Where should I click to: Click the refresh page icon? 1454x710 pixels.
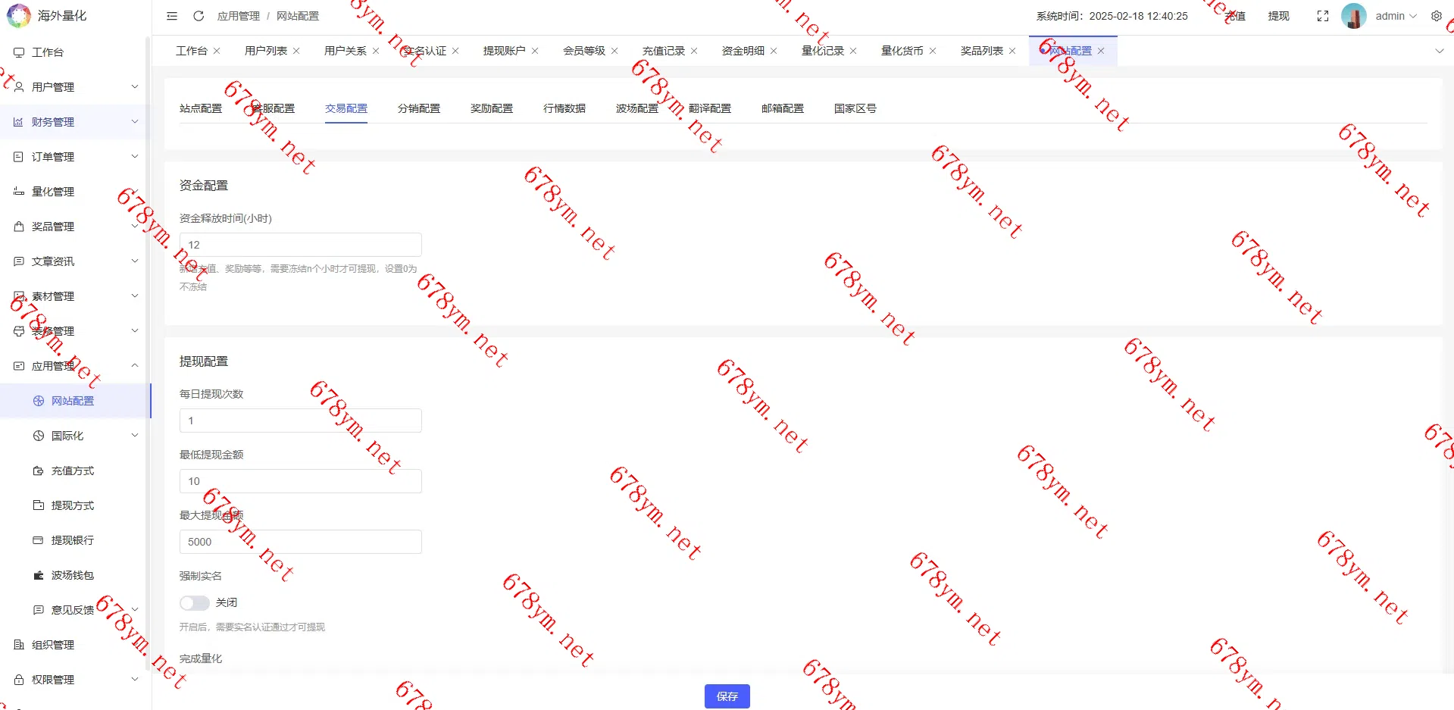(199, 16)
